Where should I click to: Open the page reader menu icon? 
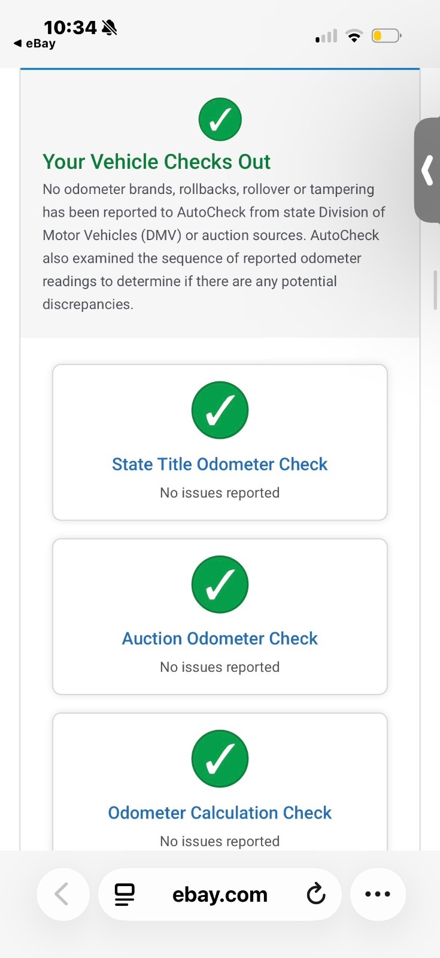[x=125, y=895]
